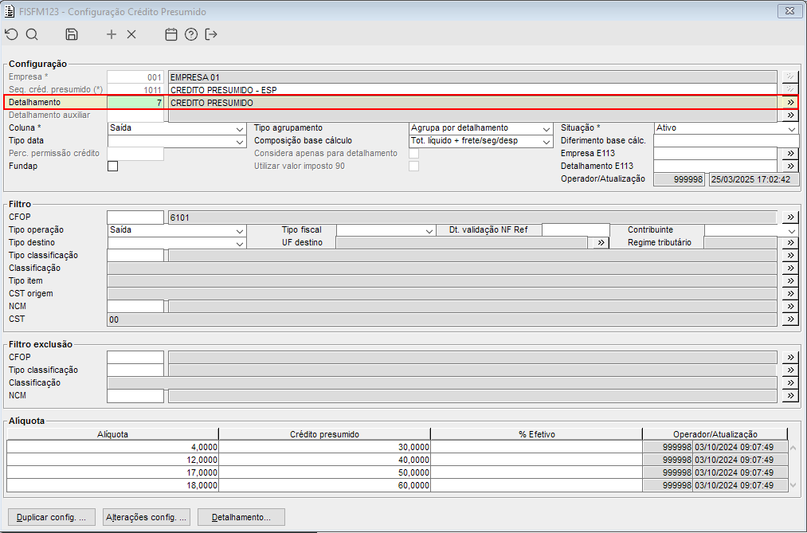This screenshot has width=807, height=533.
Task: Close the FISFM123 window
Action: tap(789, 11)
